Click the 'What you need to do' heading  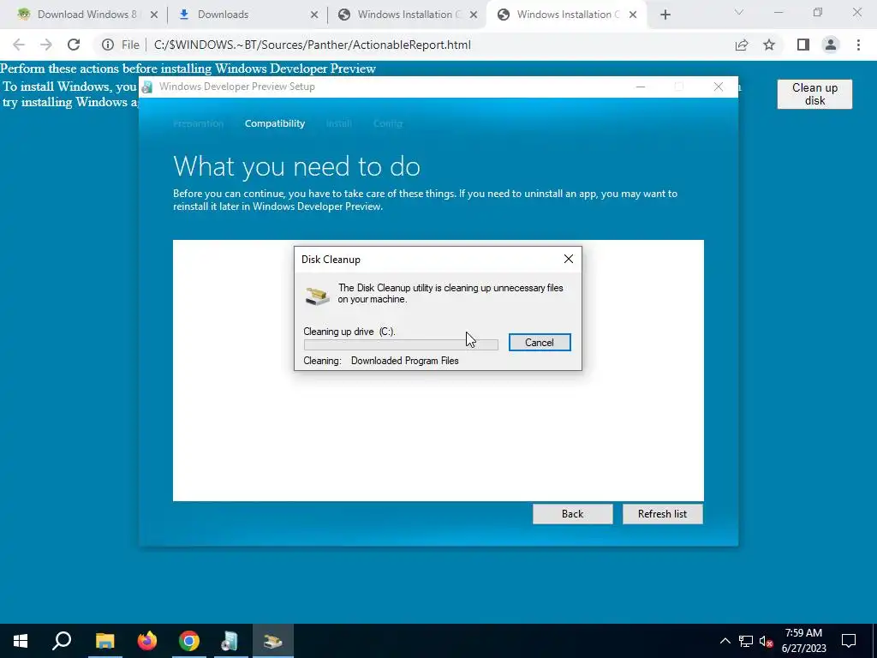pos(296,166)
